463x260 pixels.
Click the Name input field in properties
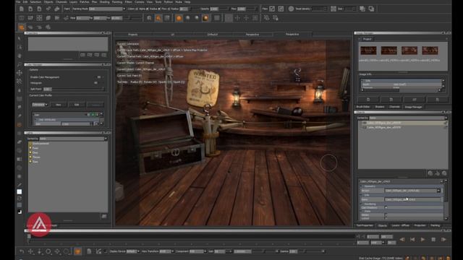click(413, 199)
